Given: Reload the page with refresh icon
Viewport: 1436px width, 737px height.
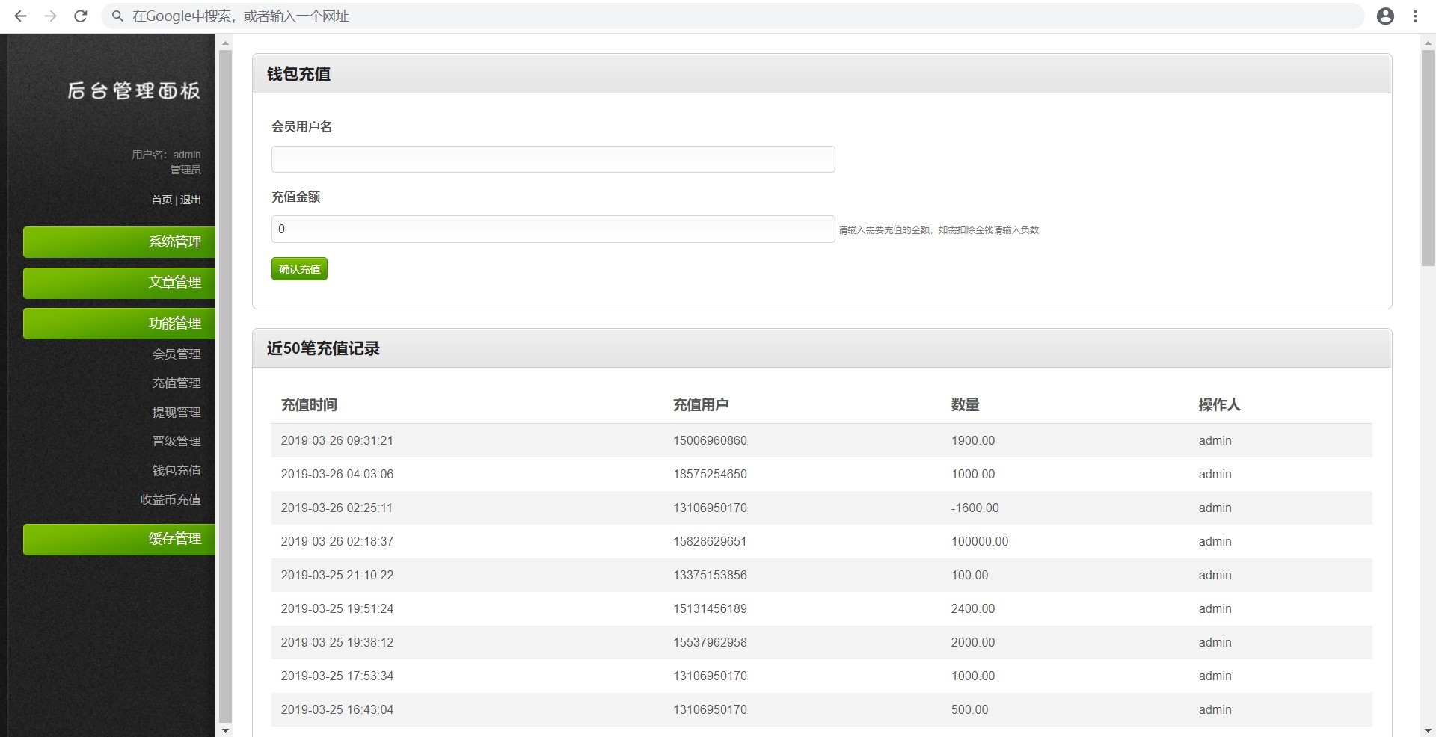Looking at the screenshot, I should click(81, 16).
